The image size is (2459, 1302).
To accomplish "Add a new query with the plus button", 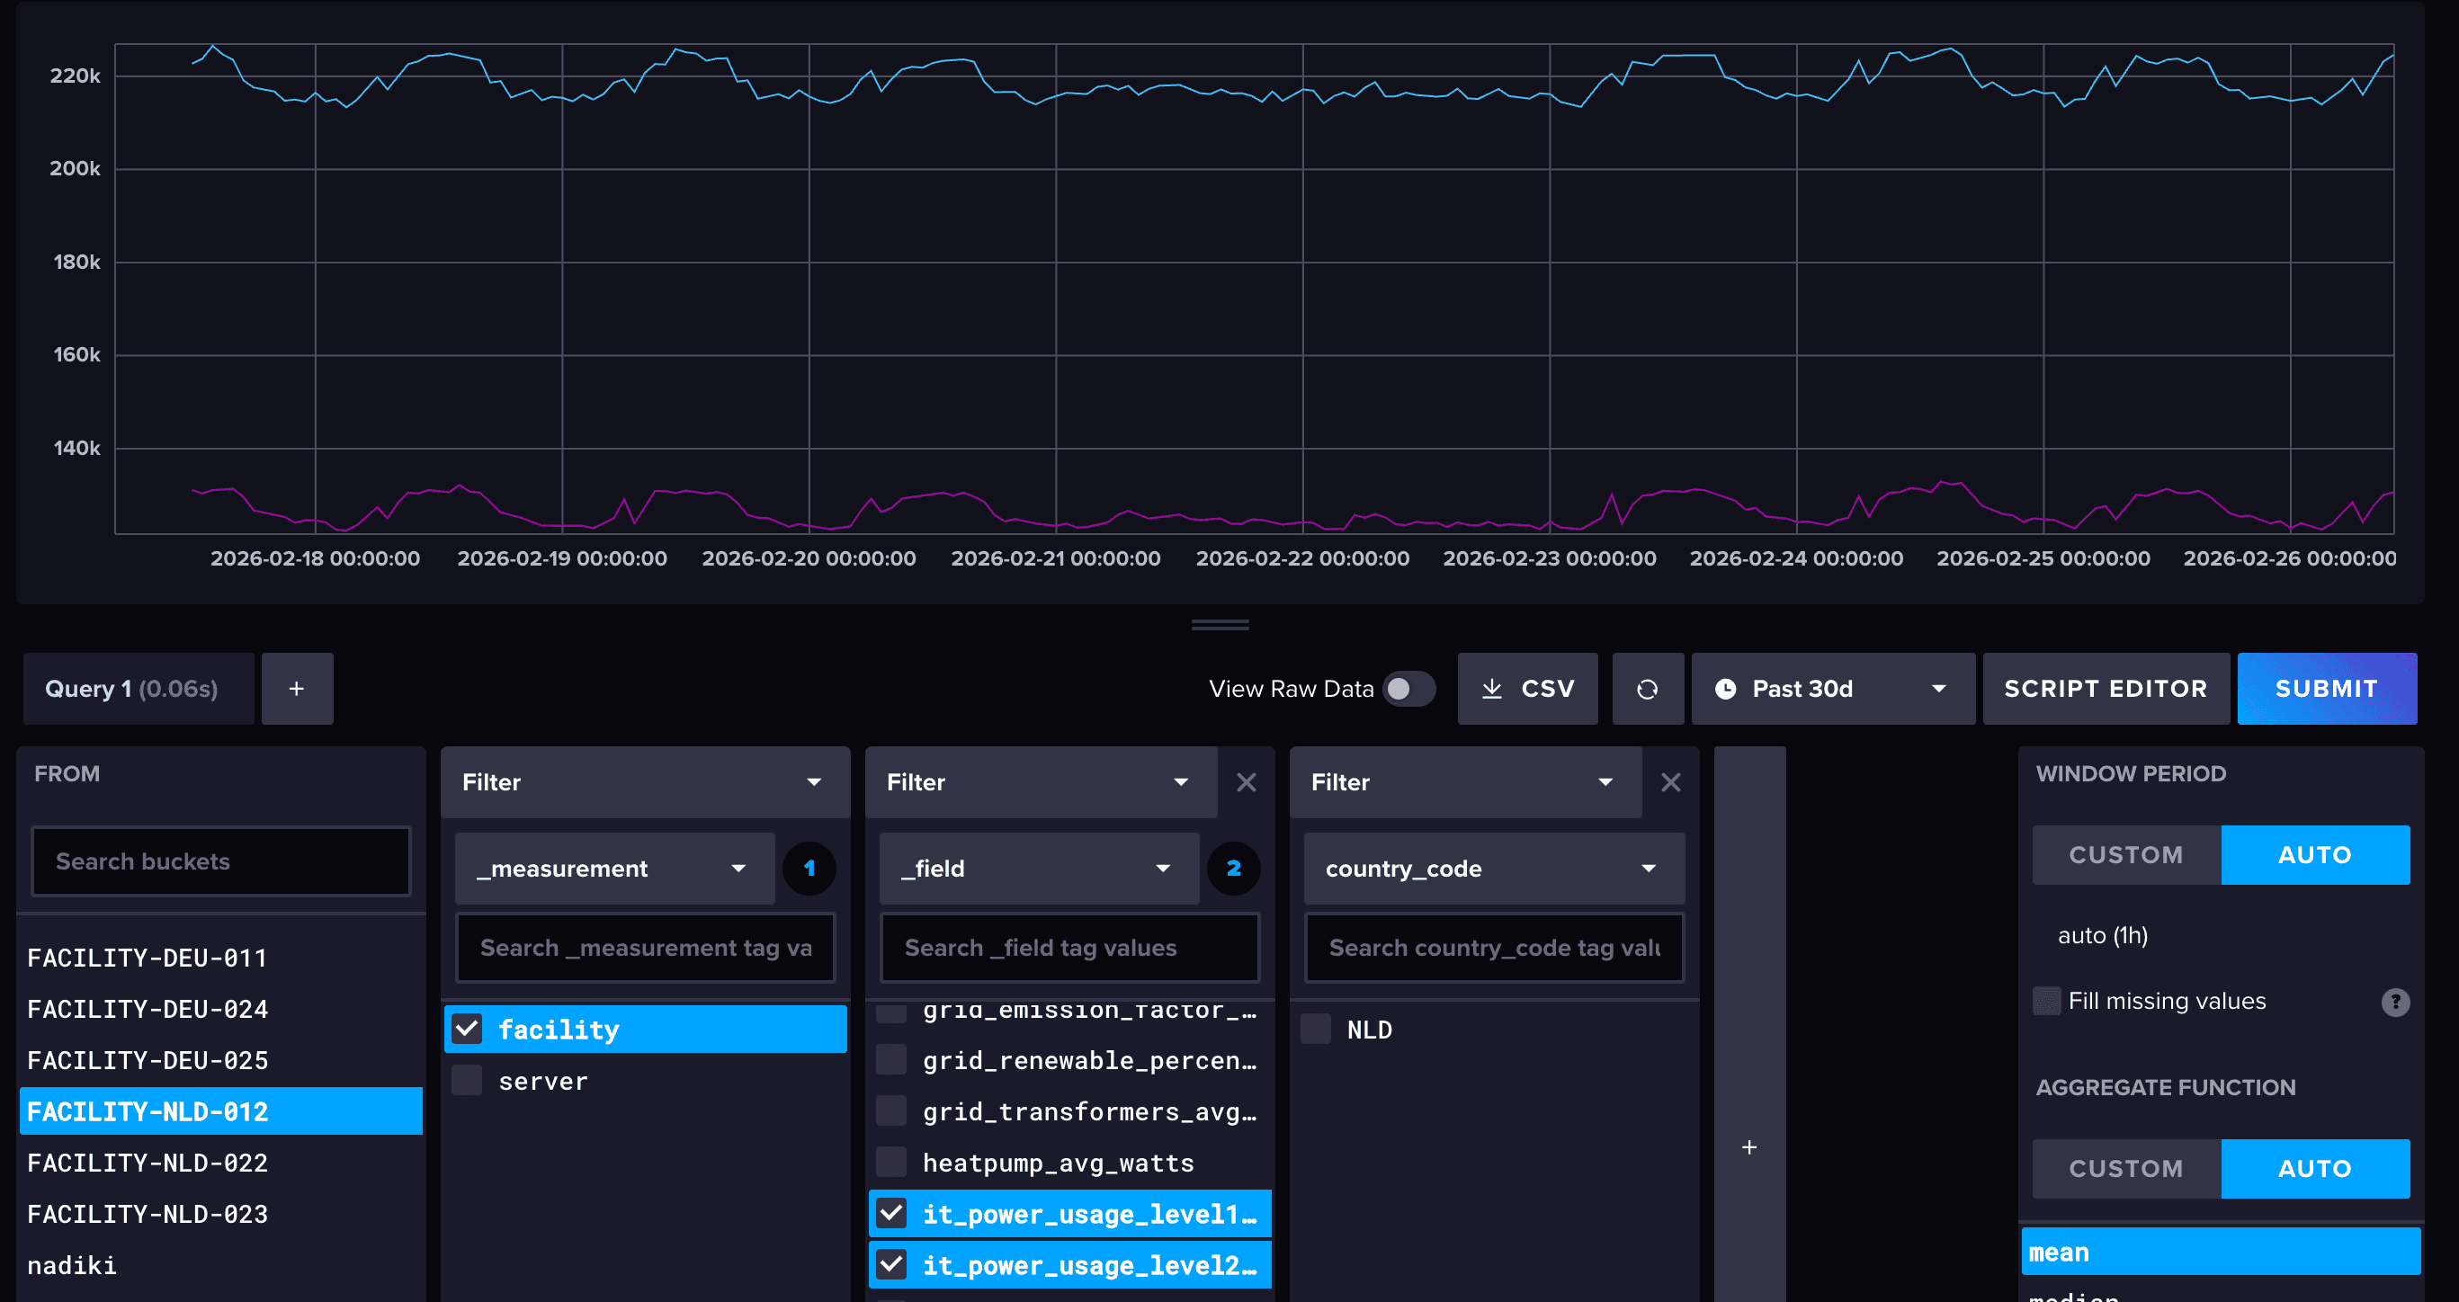I will [x=297, y=688].
